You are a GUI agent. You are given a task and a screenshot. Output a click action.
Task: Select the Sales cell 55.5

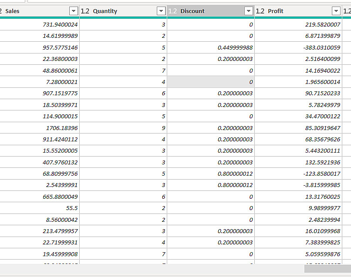pyautogui.click(x=40, y=208)
